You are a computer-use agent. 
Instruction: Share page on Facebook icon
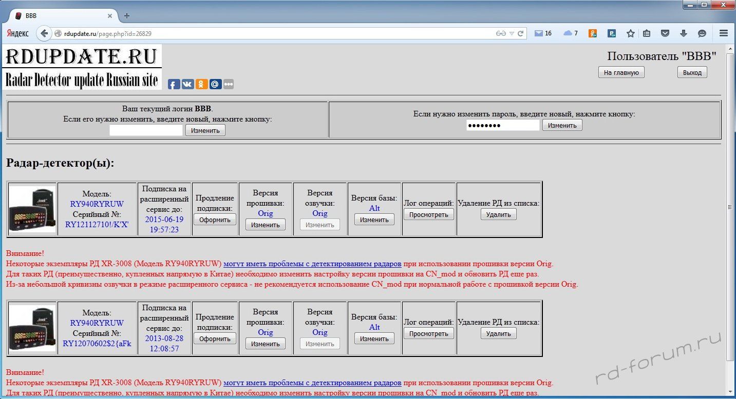[x=174, y=84]
